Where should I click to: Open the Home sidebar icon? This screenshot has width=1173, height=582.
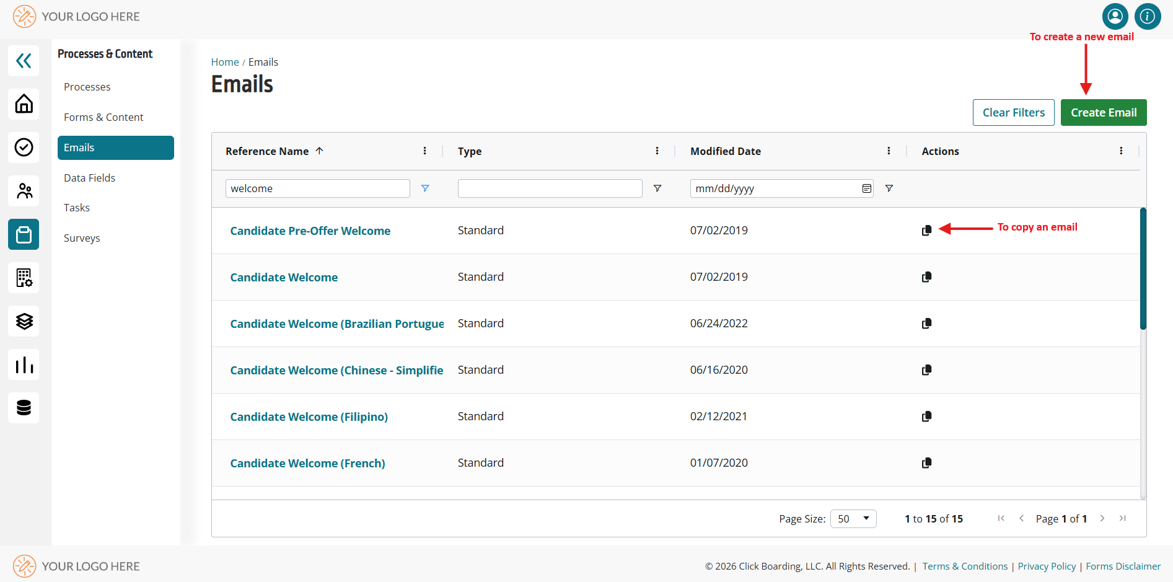24,104
